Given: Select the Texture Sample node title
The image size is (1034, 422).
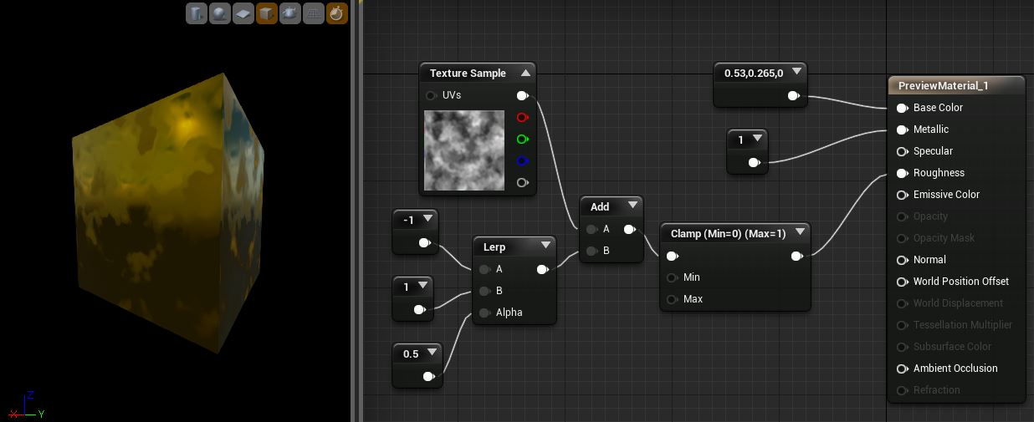Looking at the screenshot, I should coord(468,74).
